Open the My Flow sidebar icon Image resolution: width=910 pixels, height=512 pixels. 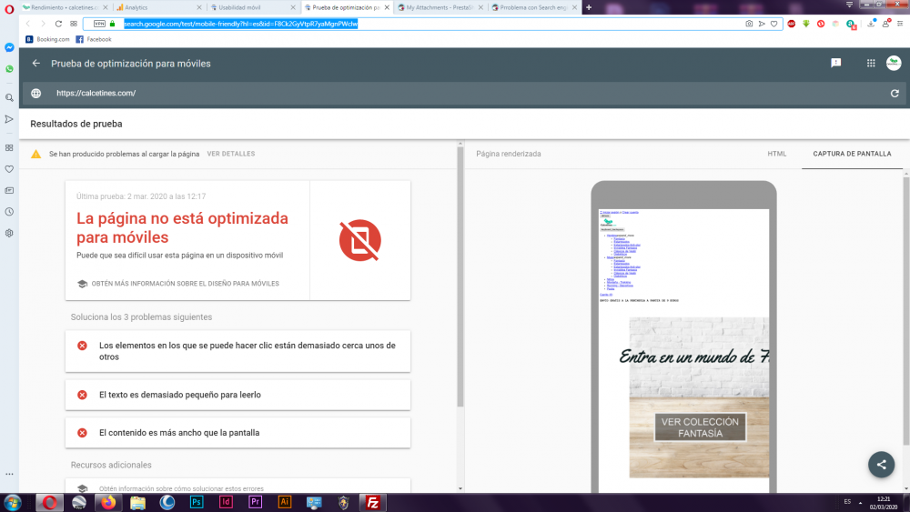[x=9, y=119]
